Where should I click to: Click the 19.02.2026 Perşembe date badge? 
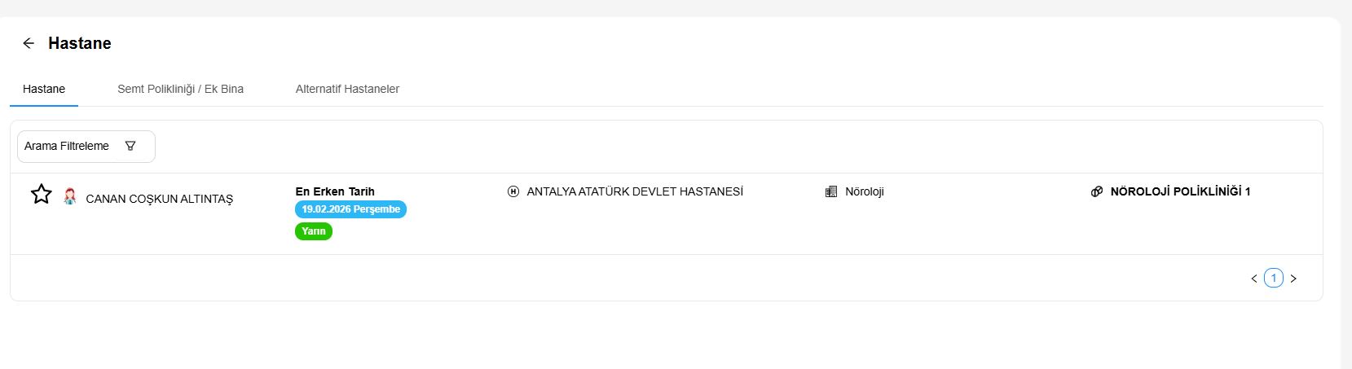350,209
